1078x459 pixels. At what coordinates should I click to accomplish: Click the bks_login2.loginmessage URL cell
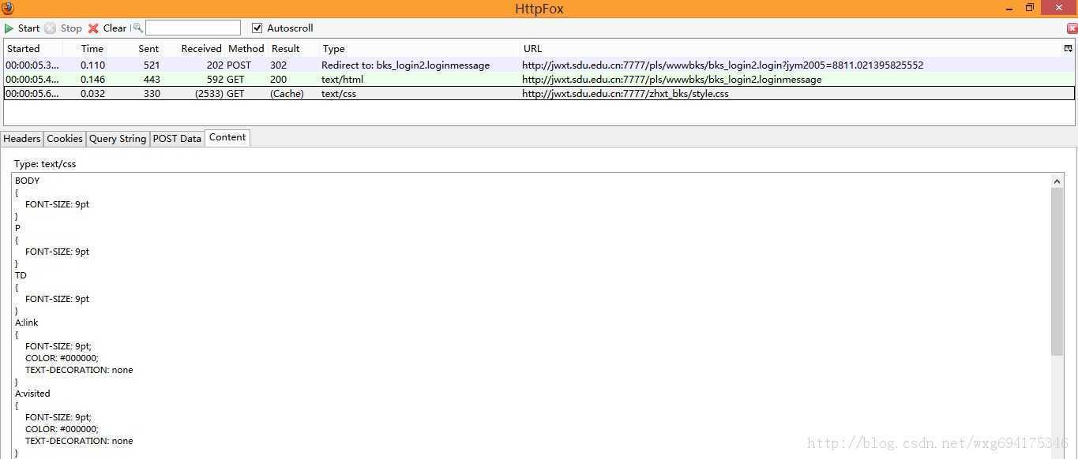pyautogui.click(x=672, y=80)
